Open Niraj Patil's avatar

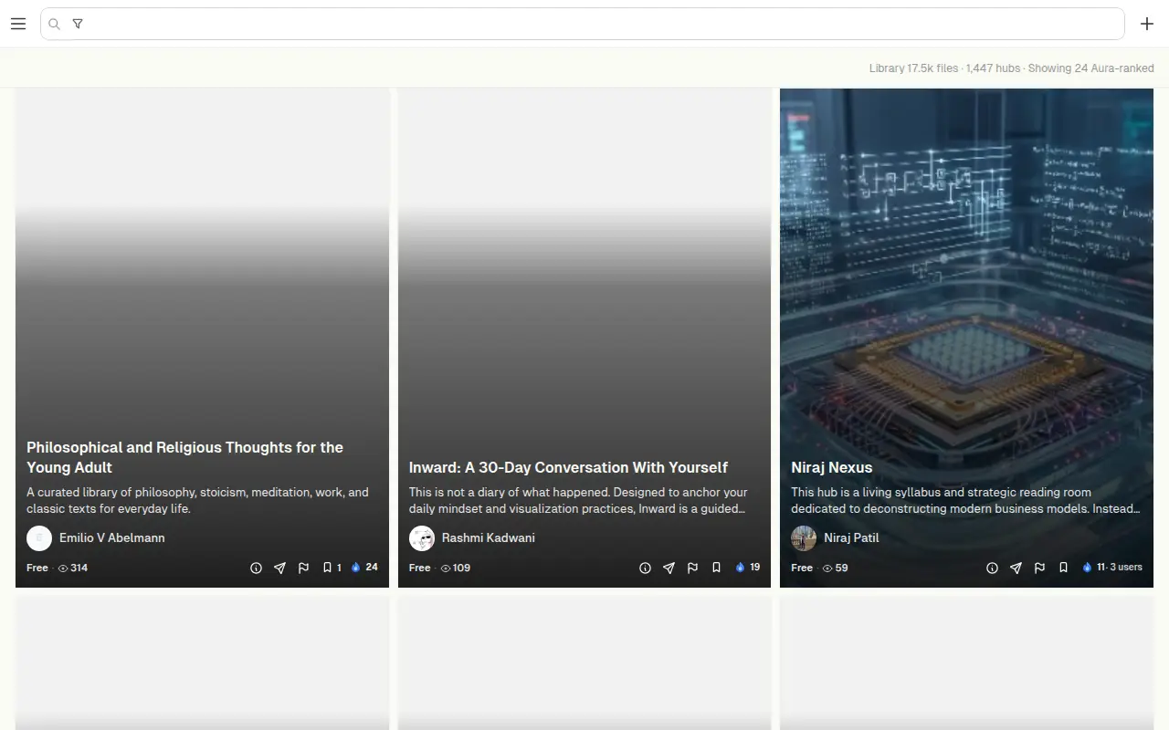(804, 538)
